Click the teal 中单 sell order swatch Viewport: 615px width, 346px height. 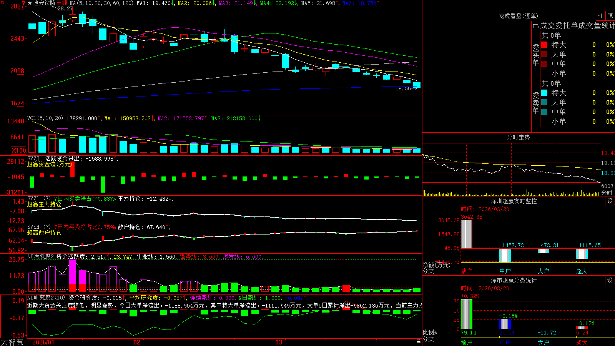coord(544,112)
